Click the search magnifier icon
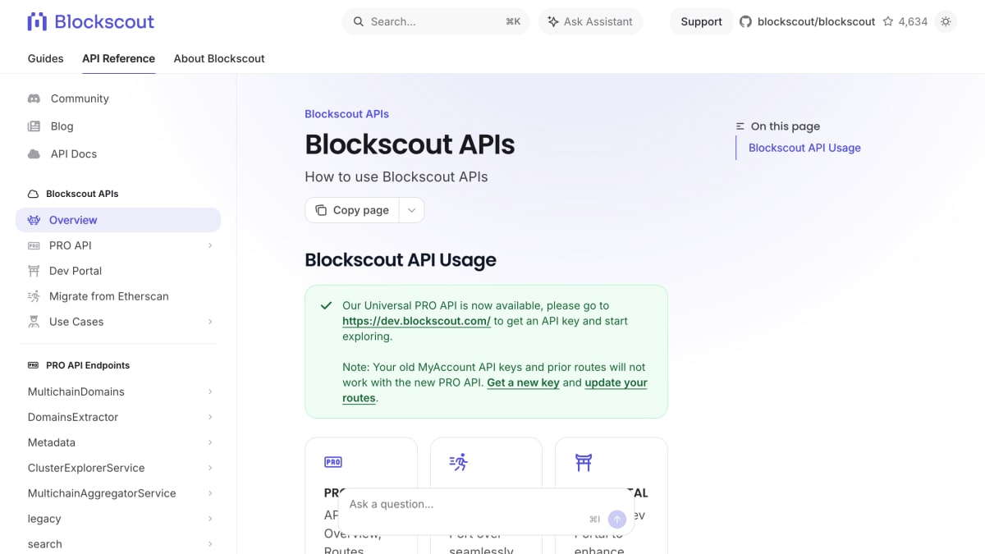 (x=359, y=21)
